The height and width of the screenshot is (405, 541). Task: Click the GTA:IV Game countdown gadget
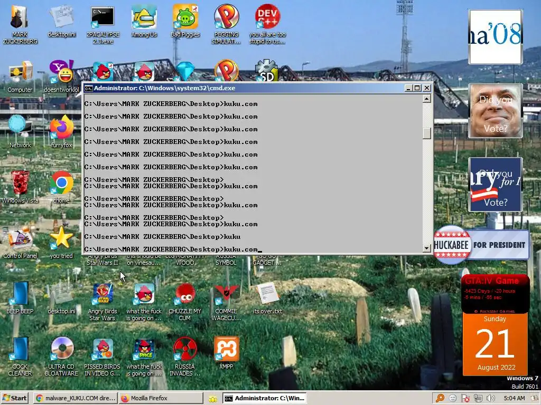(495, 294)
